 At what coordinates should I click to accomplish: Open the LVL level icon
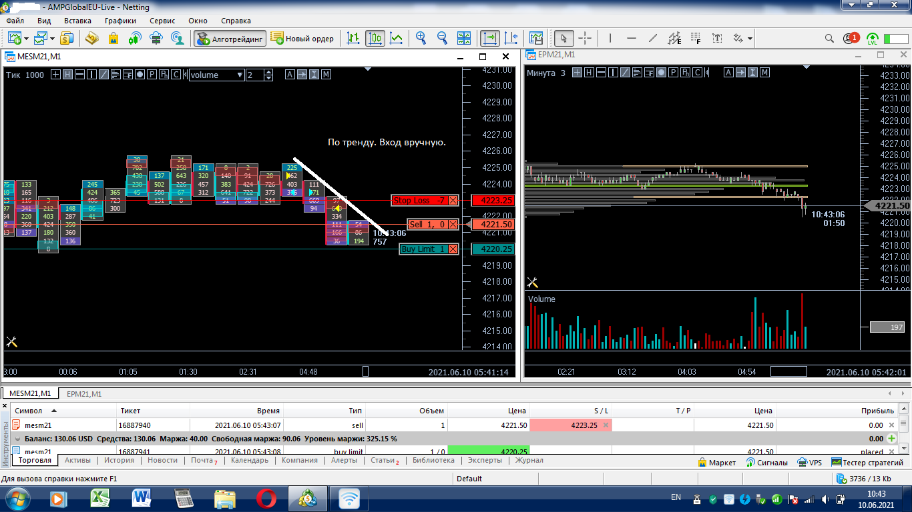873,39
